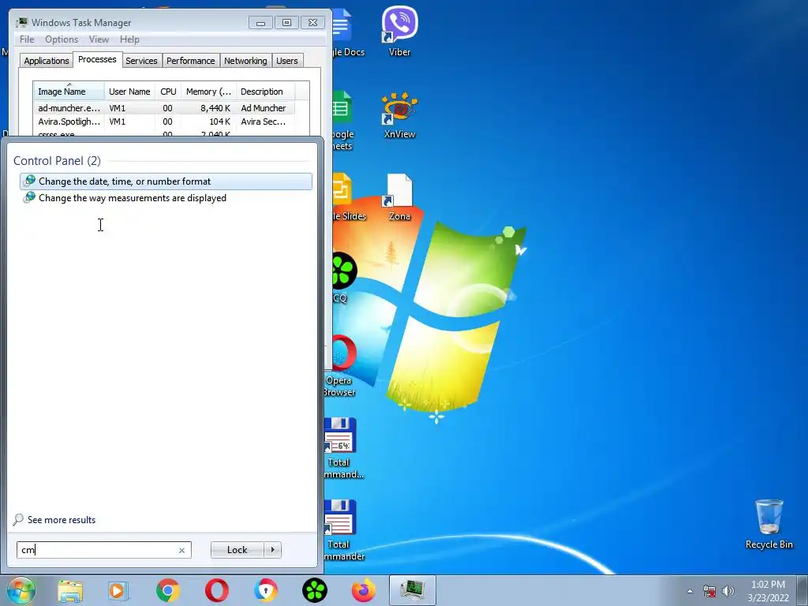Open the network status tray icon

click(x=709, y=591)
